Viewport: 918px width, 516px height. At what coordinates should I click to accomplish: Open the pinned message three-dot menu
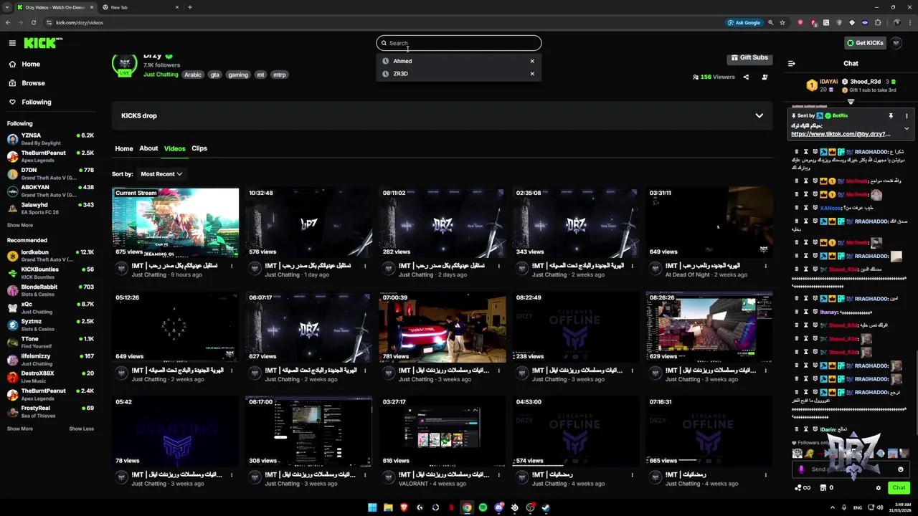point(907,115)
